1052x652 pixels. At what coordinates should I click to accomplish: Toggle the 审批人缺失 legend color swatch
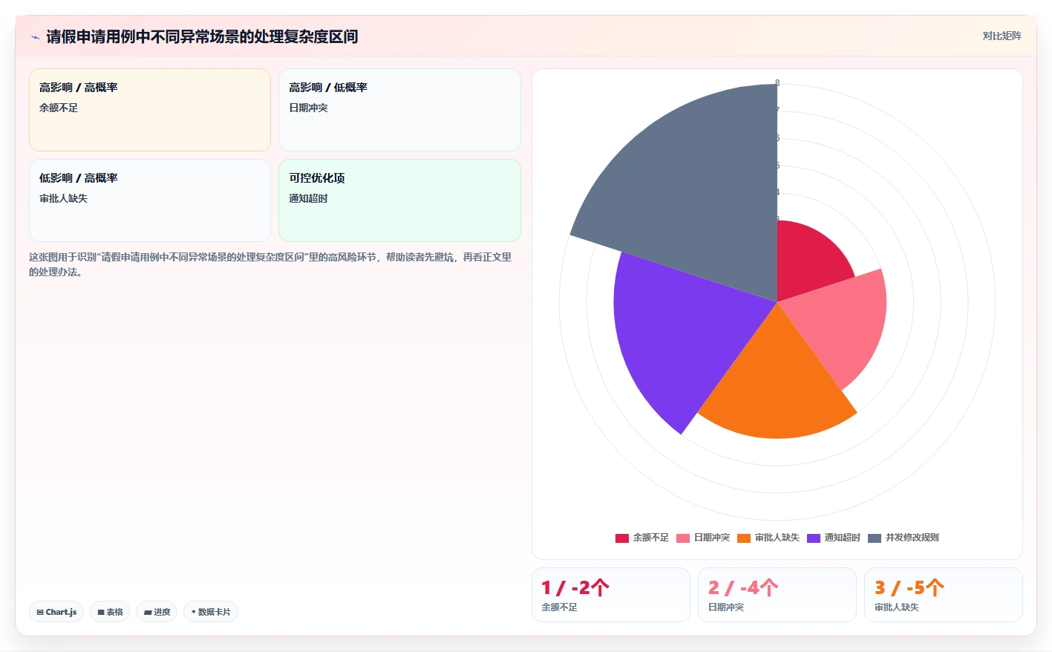point(744,538)
